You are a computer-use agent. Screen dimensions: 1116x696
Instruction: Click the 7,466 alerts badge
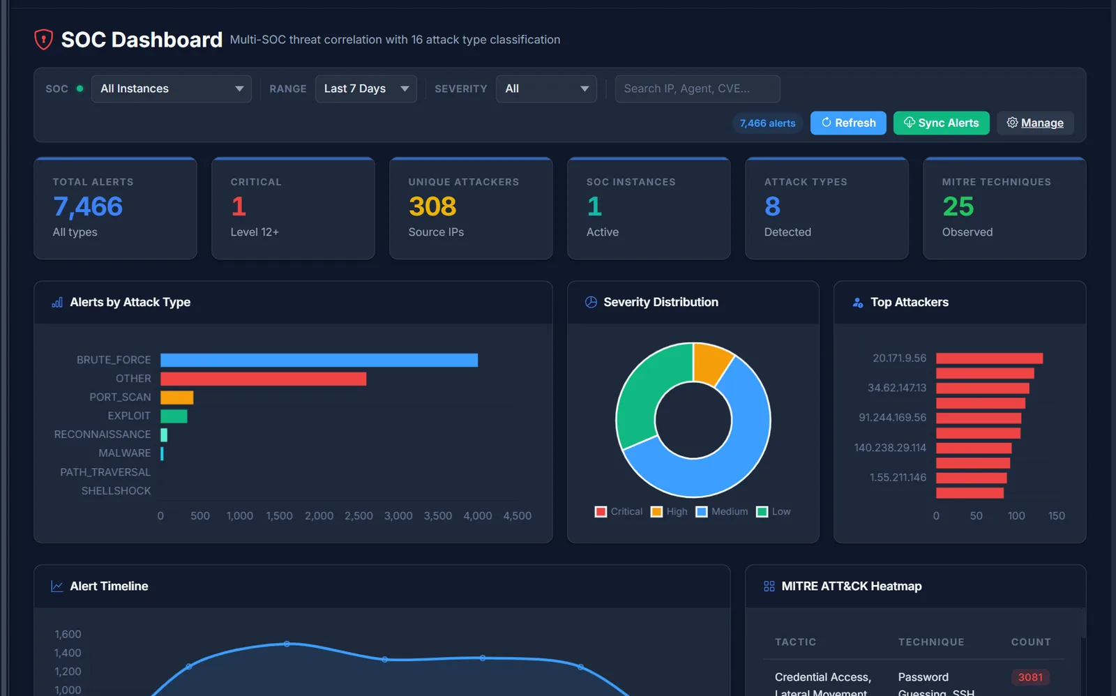click(x=767, y=123)
